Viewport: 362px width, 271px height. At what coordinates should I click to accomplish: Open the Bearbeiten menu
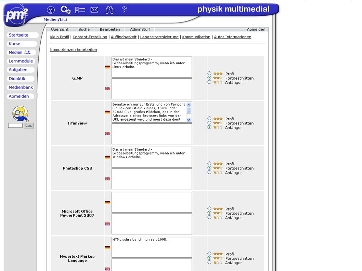(110, 29)
